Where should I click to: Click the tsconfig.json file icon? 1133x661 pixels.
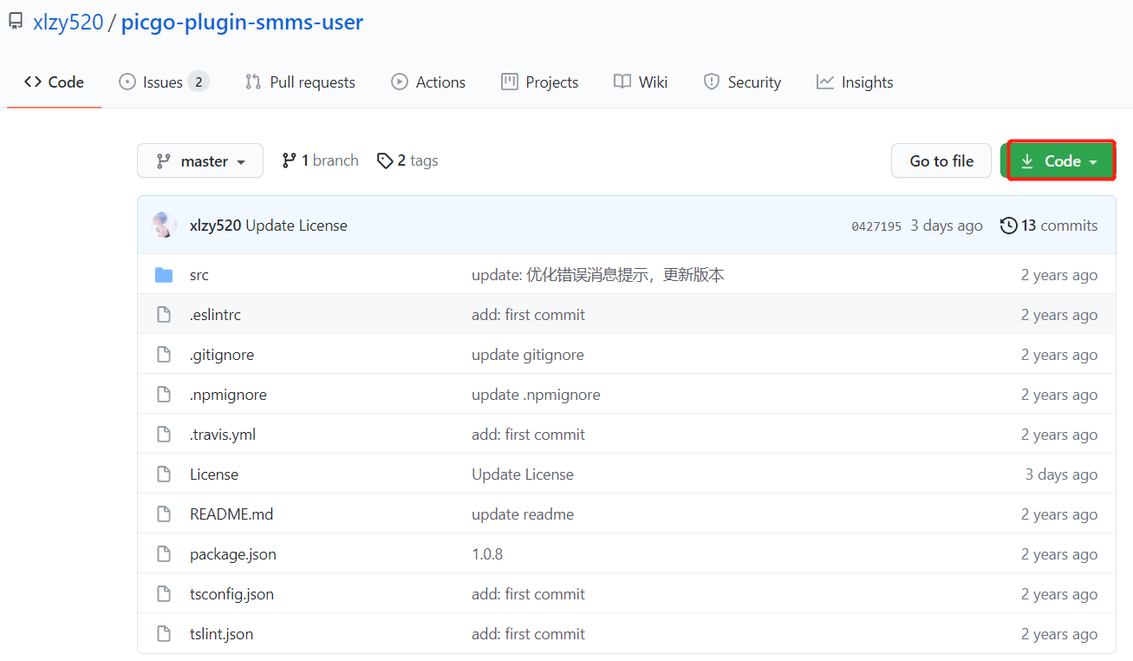(x=164, y=594)
